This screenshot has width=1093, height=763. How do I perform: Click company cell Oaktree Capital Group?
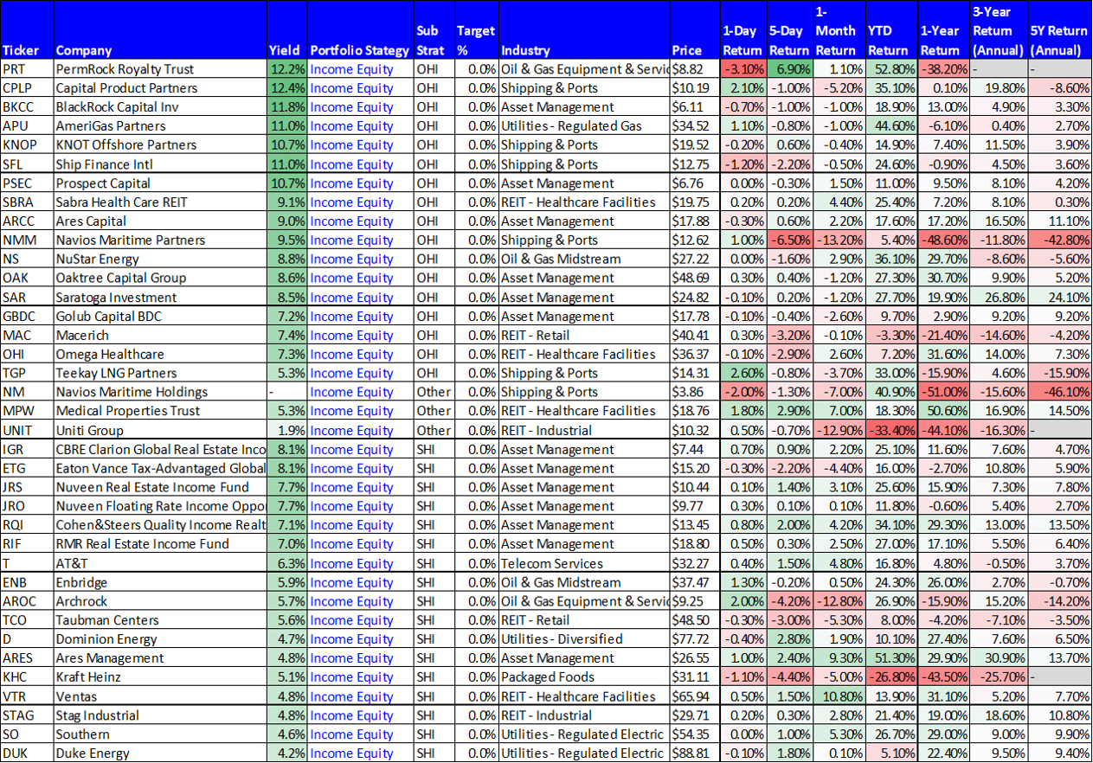coord(160,279)
